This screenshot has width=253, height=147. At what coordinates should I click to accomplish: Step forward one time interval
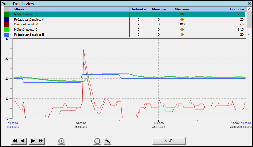point(33,141)
